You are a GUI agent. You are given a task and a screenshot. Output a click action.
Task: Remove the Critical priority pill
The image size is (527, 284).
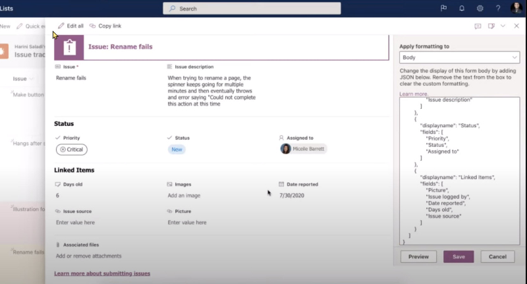coord(63,150)
